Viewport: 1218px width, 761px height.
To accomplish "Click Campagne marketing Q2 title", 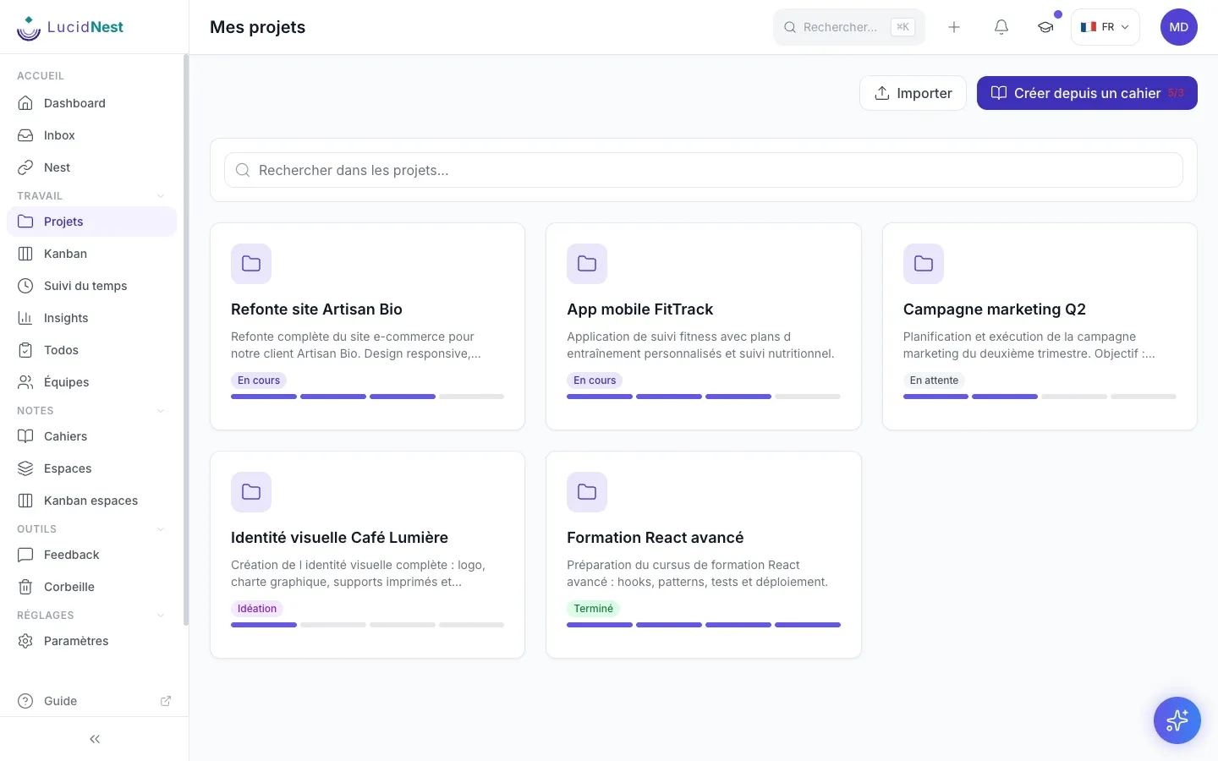I will pos(994,309).
